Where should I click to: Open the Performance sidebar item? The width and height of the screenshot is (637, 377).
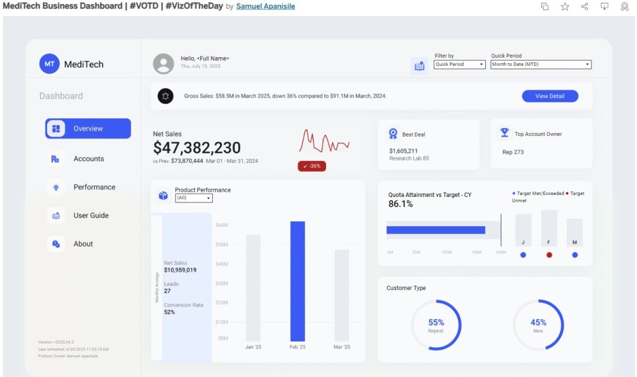(94, 187)
